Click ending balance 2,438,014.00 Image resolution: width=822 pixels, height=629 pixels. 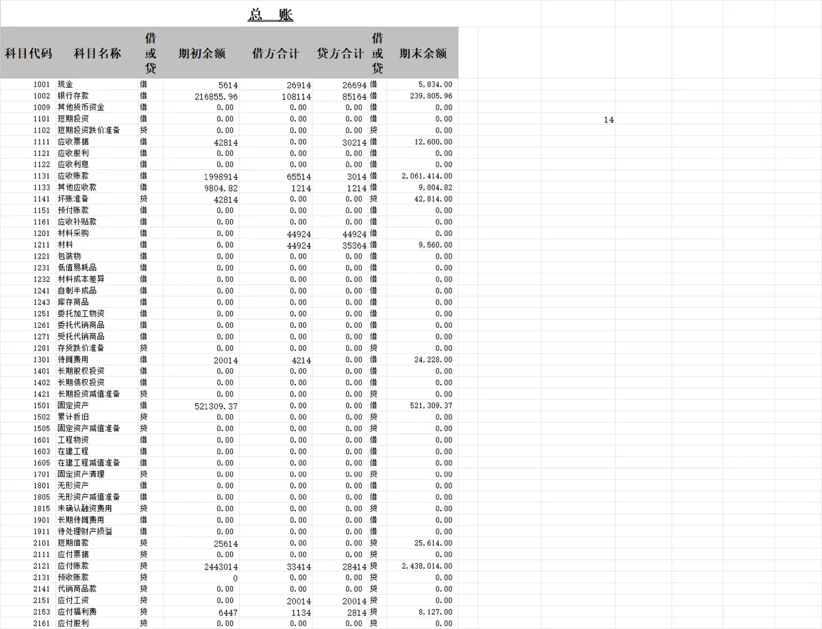[x=427, y=566]
